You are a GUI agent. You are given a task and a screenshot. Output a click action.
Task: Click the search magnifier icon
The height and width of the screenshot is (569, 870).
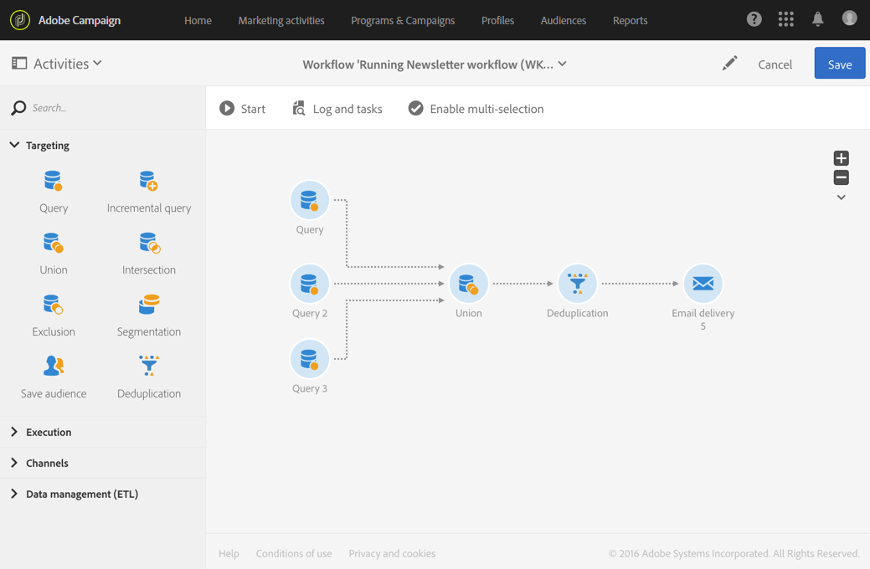[x=18, y=108]
